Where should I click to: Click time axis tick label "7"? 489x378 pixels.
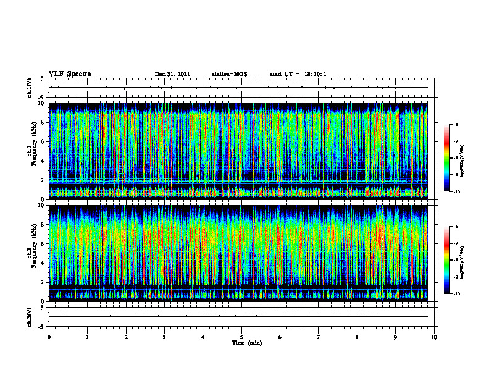(x=319, y=337)
